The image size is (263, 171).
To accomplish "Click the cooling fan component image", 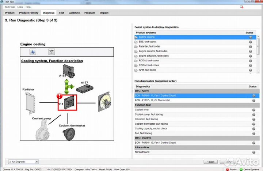I will pyautogui.click(x=104, y=101).
